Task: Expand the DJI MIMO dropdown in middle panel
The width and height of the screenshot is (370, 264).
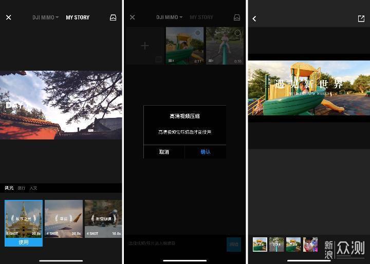Action: pos(169,17)
